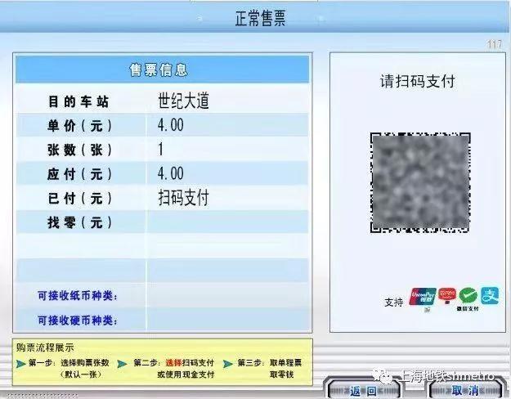The height and width of the screenshot is (399, 511).
Task: Click the second-step green arrow icon
Action: click(122, 364)
